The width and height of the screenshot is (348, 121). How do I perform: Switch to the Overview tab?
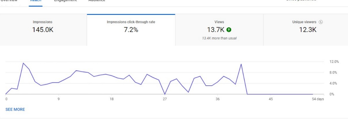click(9, 1)
